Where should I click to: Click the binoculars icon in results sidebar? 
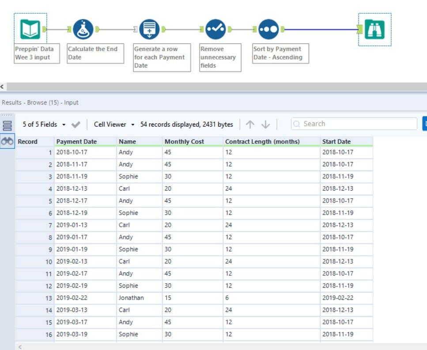[x=7, y=141]
